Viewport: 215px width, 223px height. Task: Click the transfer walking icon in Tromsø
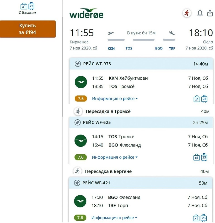(78, 111)
